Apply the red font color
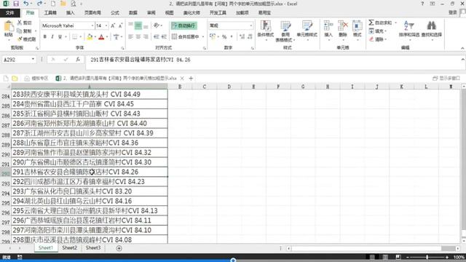 click(x=101, y=37)
